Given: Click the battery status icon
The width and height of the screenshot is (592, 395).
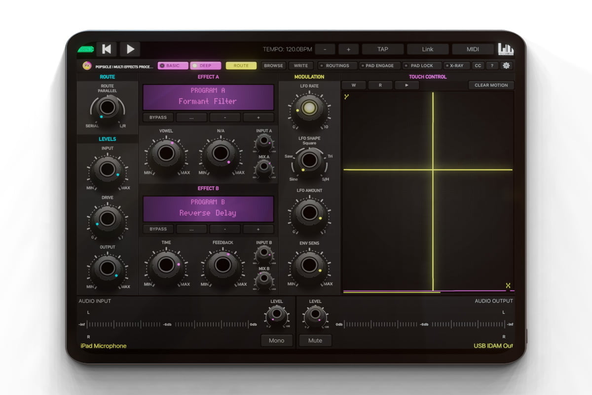Looking at the screenshot, I should (85, 49).
